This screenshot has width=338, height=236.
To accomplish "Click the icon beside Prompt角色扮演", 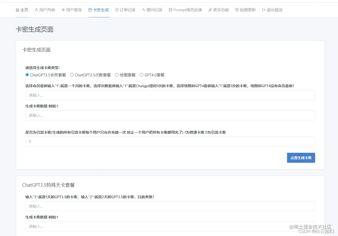I will pos(170,10).
